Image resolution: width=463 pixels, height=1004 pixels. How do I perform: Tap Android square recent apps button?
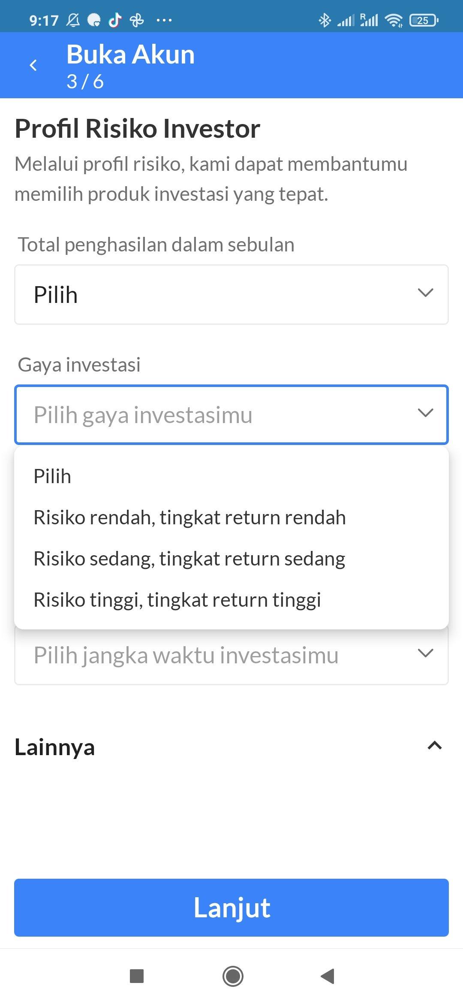[x=137, y=976]
